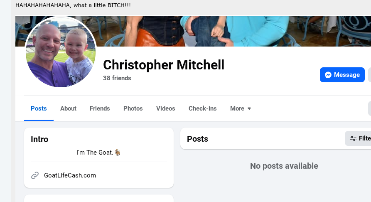This screenshot has height=202, width=371.
Task: Open the More tab menu
Action: coord(241,108)
